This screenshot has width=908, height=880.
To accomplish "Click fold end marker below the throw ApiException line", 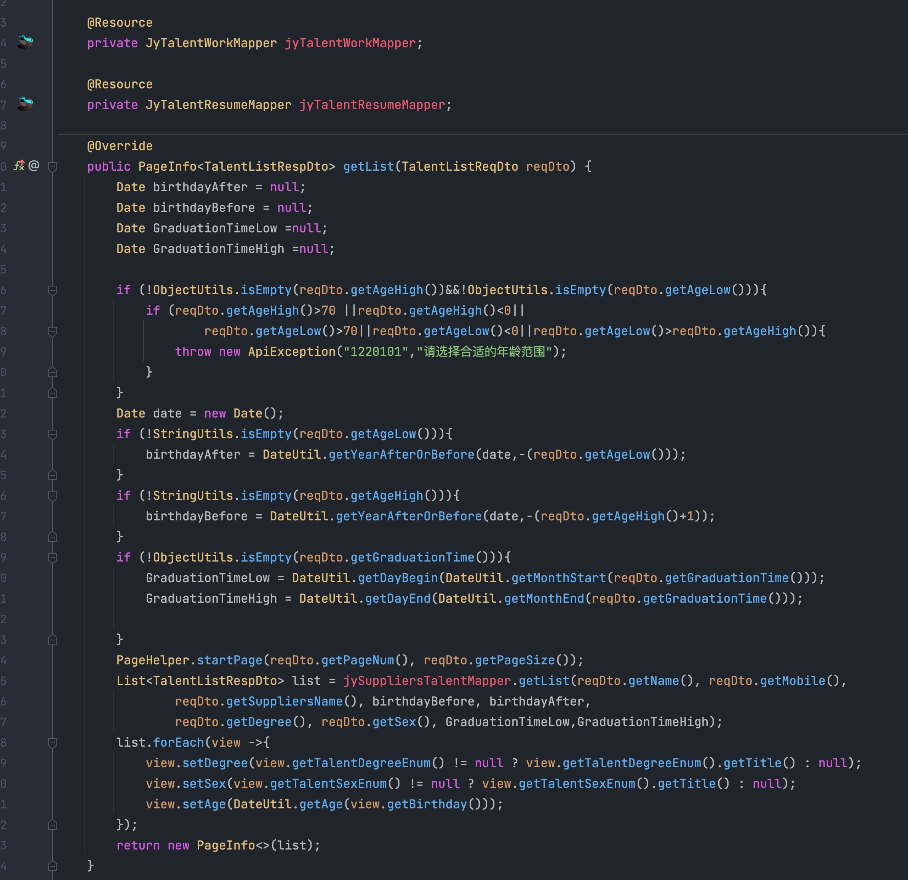I will point(53,372).
